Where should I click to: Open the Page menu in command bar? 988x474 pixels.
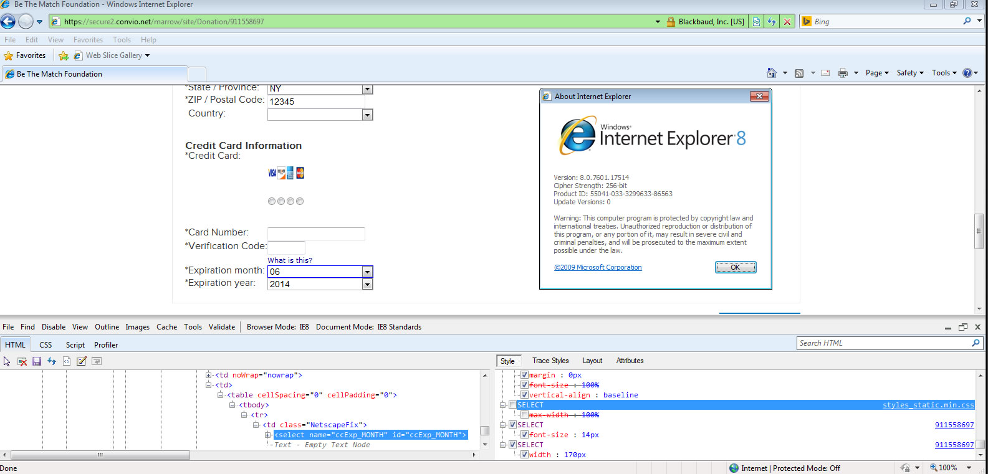click(877, 73)
